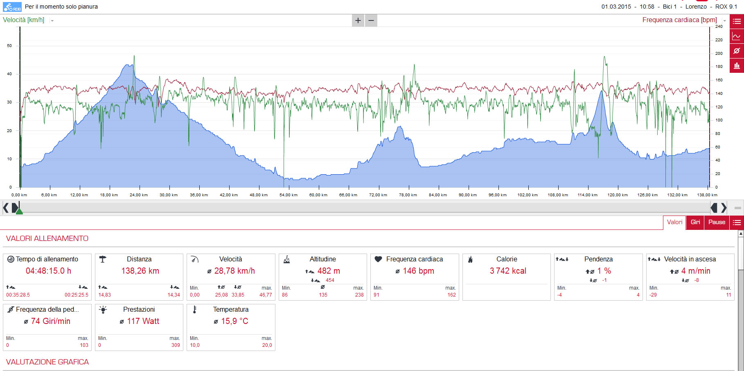Click the right range arrow on timeline
The width and height of the screenshot is (744, 371).
coord(724,208)
